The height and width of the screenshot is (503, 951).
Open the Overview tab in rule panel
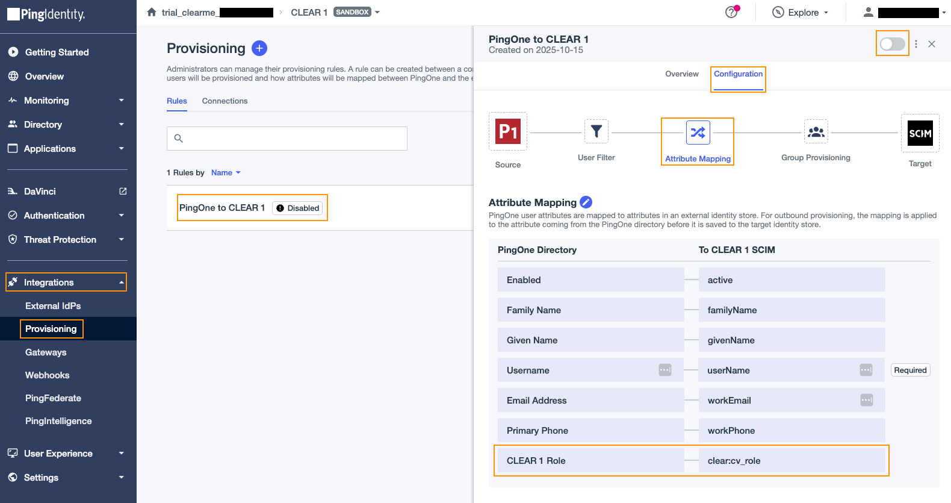pyautogui.click(x=682, y=74)
